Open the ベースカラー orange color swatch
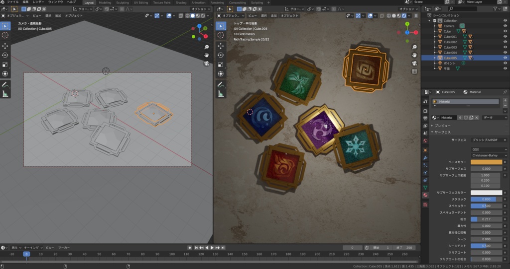The height and width of the screenshot is (269, 510). tap(486, 162)
